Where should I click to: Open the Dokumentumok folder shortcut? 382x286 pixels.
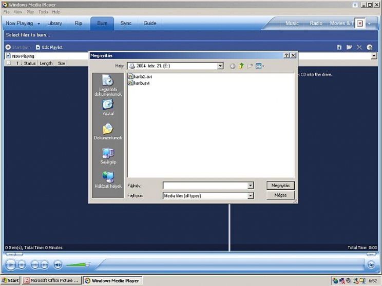point(108,132)
